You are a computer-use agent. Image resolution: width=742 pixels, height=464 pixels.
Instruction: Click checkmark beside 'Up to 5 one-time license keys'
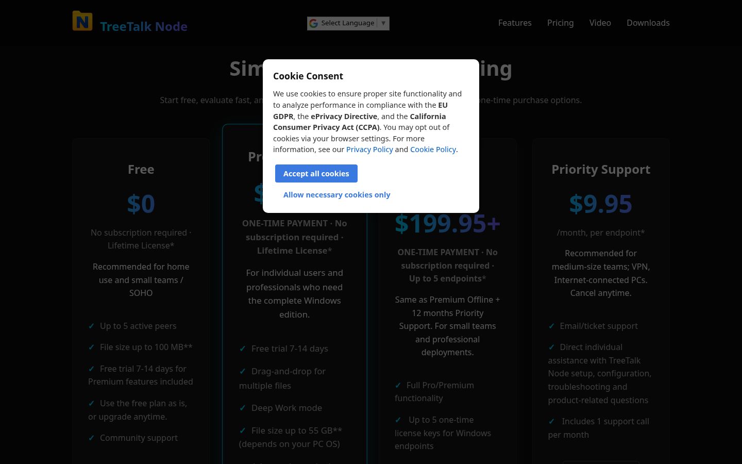[x=398, y=420]
